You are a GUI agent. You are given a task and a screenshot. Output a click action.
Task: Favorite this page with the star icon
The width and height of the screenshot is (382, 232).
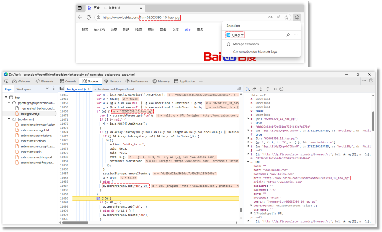coord(286,17)
